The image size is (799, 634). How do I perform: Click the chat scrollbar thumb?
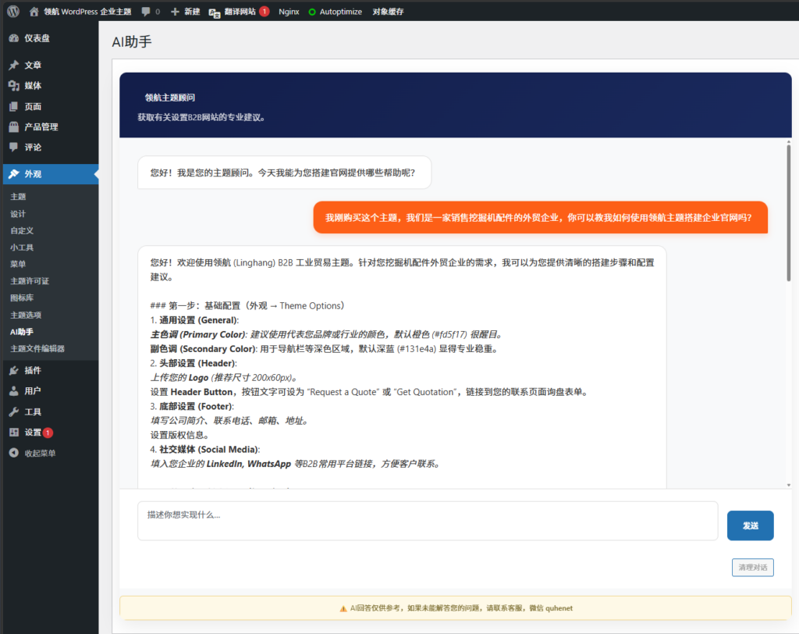coord(788,211)
